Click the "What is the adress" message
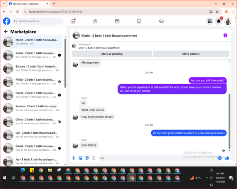The width and height of the screenshot is (237, 189). [92, 110]
